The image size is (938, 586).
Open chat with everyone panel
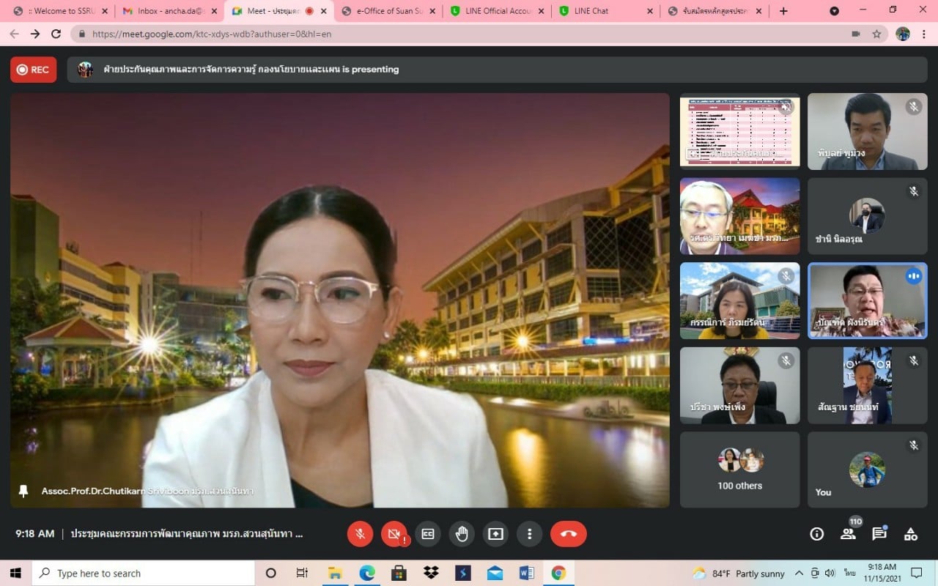(x=879, y=534)
